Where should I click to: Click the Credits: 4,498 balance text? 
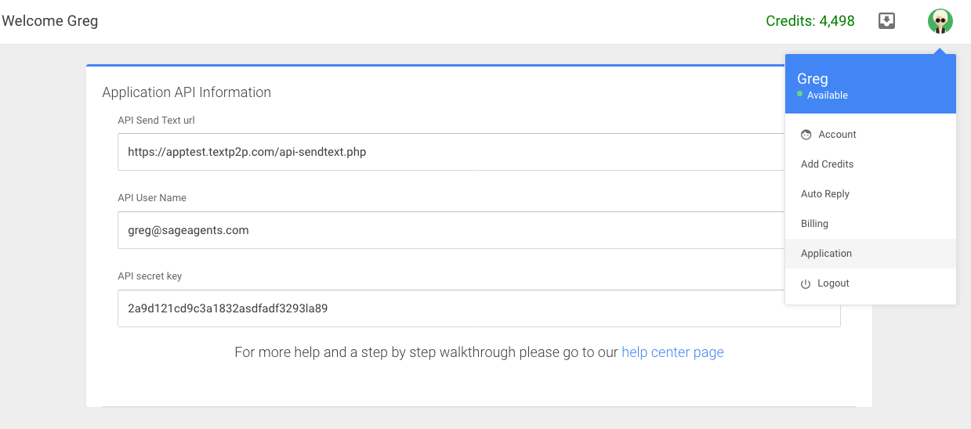[x=810, y=21]
